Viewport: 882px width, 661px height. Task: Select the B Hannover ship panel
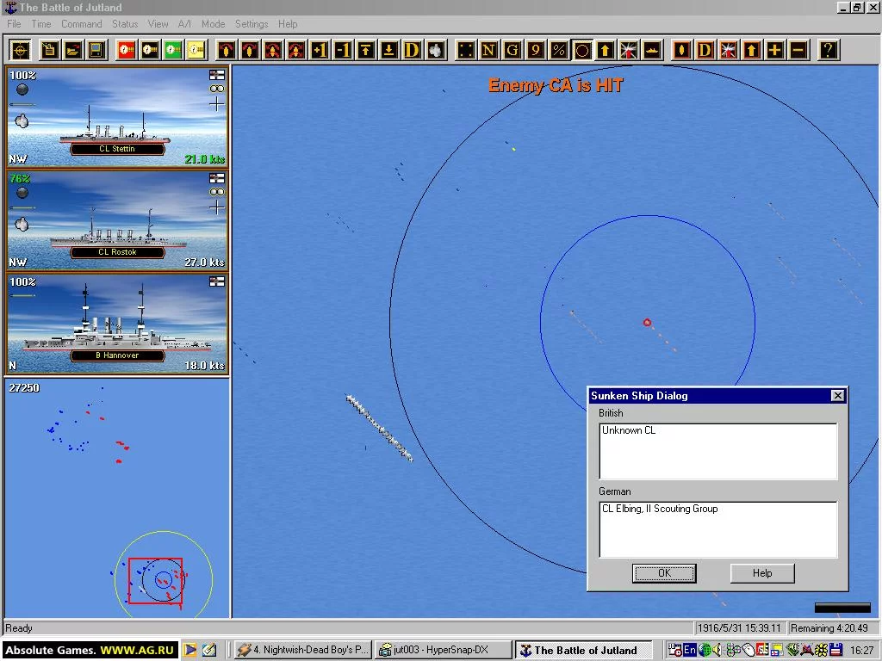coord(117,324)
